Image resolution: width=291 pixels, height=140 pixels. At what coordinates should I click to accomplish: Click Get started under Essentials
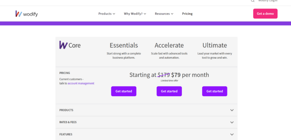tap(124, 91)
